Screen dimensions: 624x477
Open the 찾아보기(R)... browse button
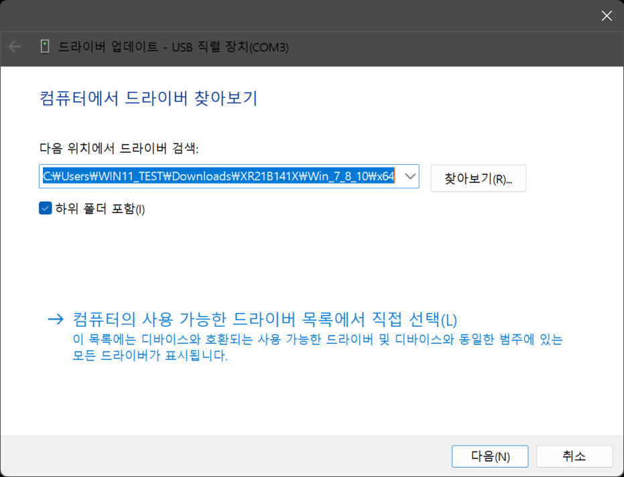(x=479, y=179)
